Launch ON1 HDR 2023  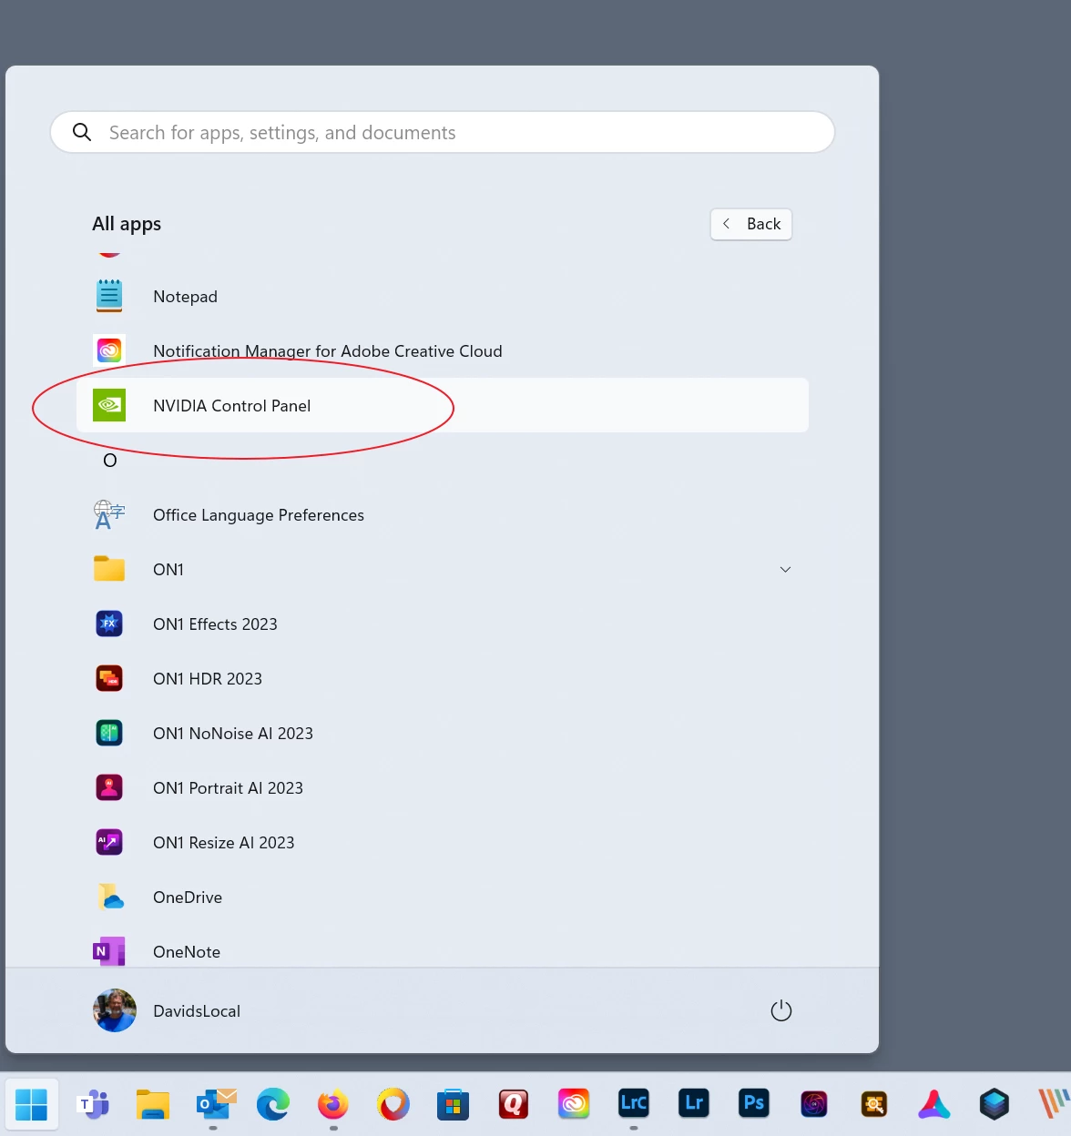pos(443,679)
